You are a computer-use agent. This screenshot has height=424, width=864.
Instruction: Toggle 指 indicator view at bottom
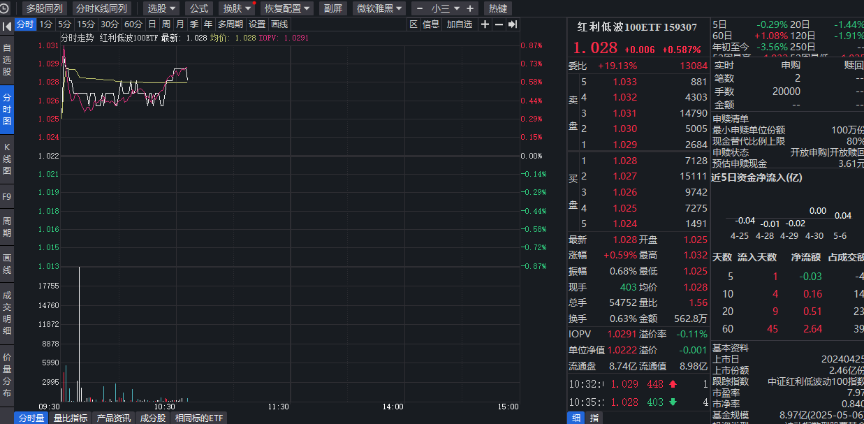[x=594, y=418]
